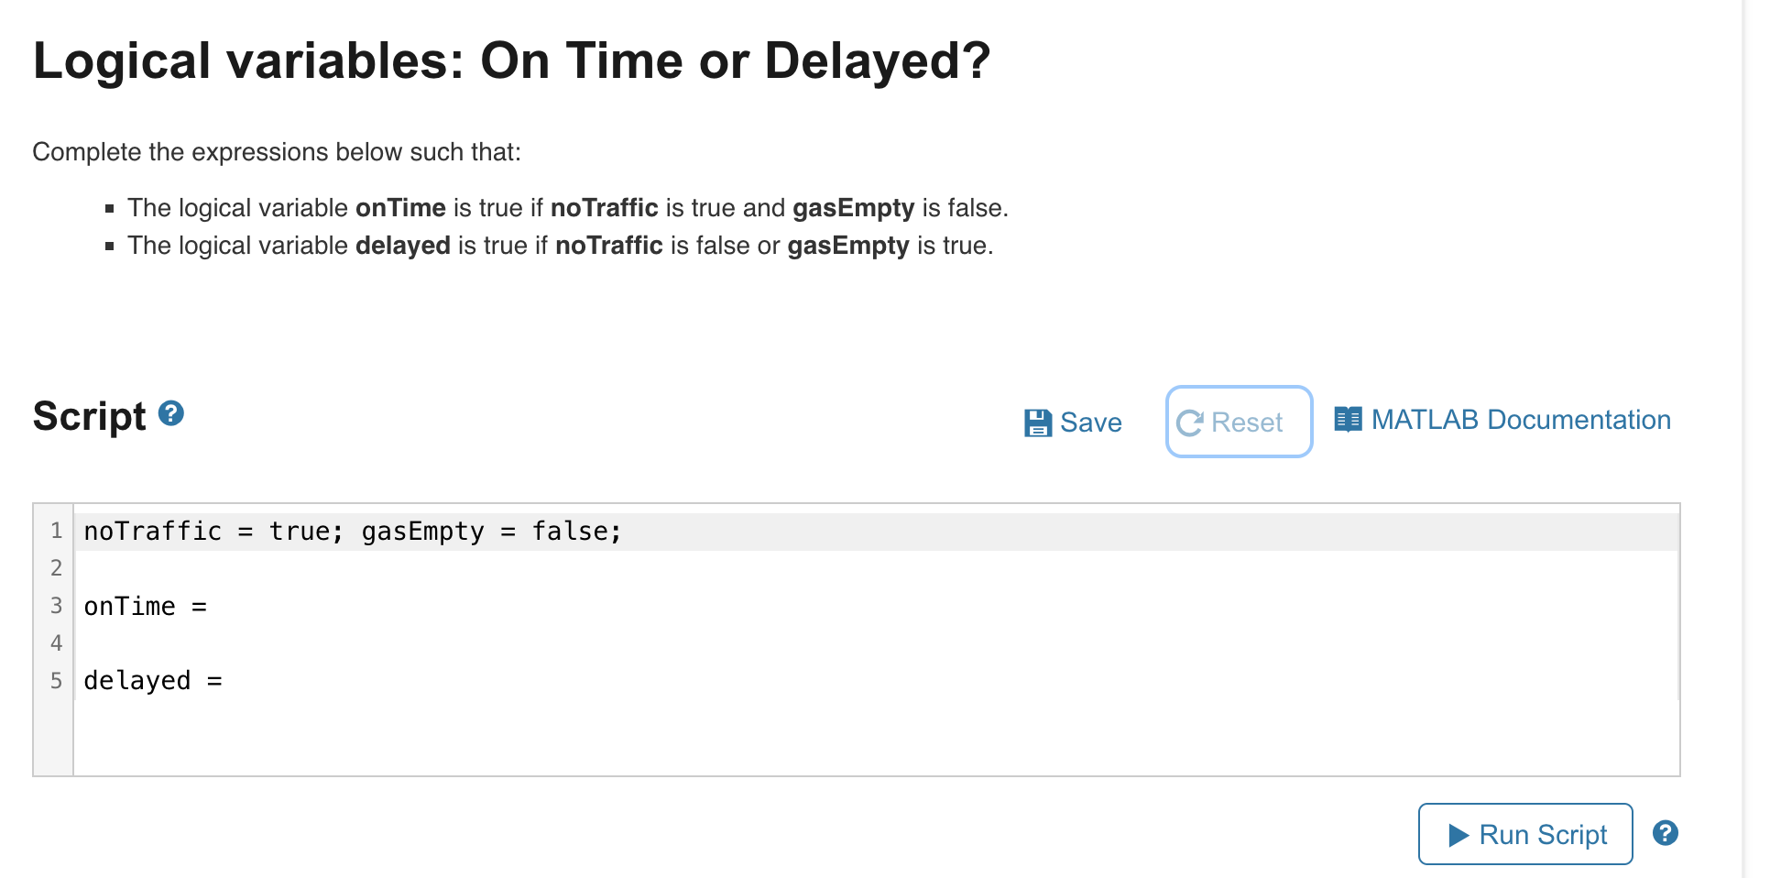Click the Script section heading
The image size is (1770, 878).
(89, 415)
